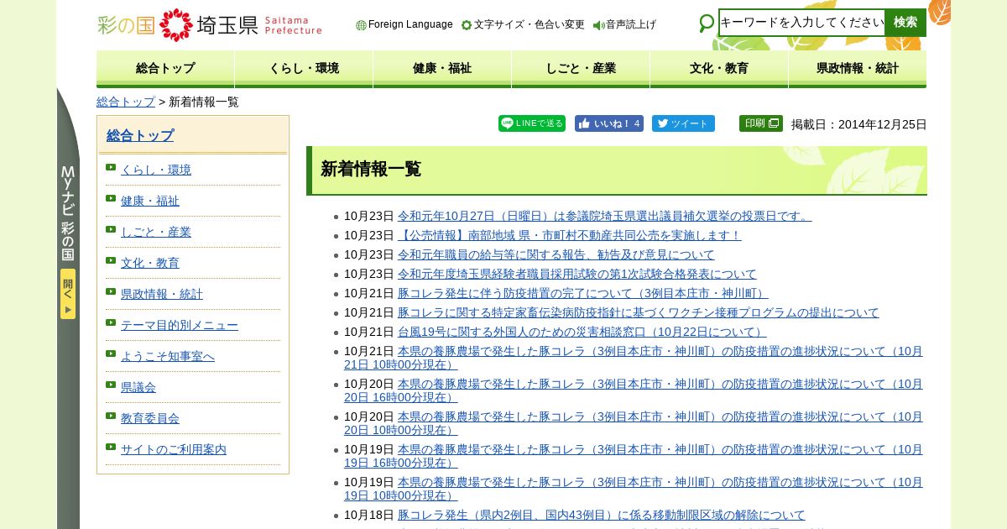Open ようこそ知事室へ in sidebar
Viewport: 1007px width, 529px height.
pos(168,356)
